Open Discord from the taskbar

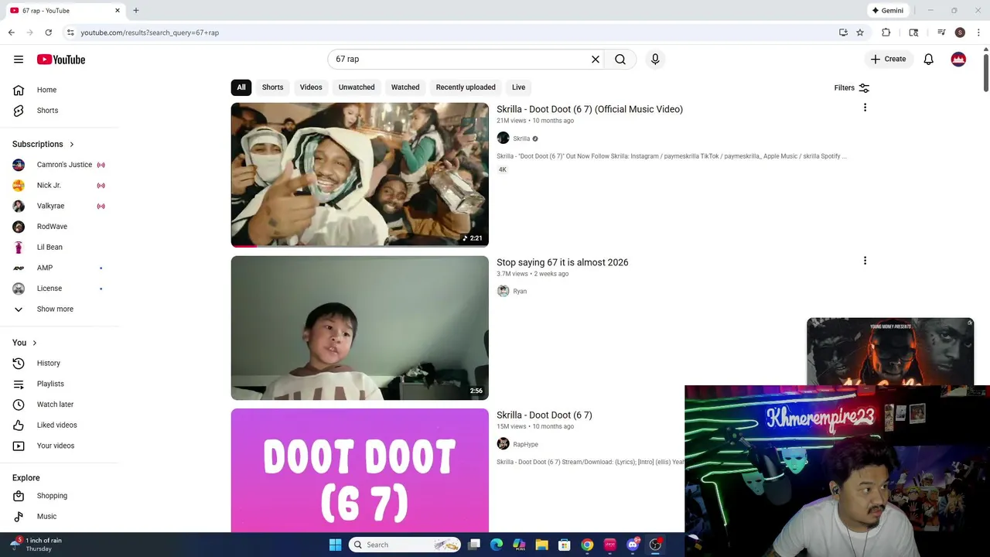(633, 545)
